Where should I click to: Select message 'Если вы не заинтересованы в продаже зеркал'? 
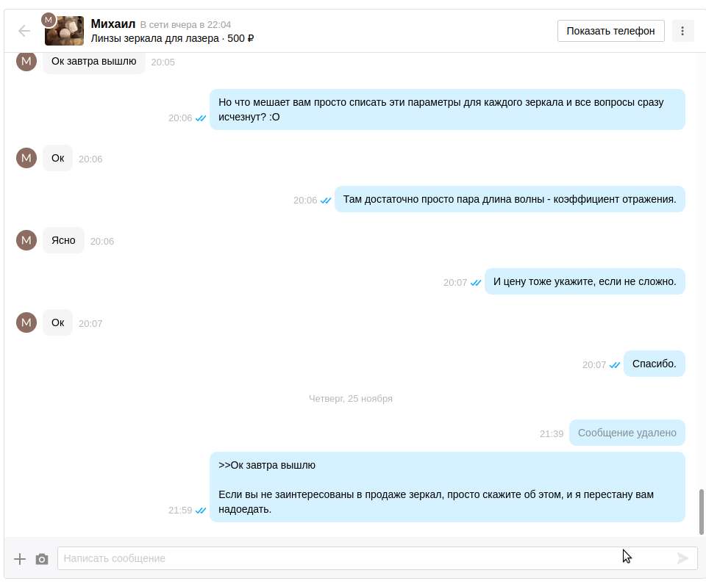[x=447, y=487]
